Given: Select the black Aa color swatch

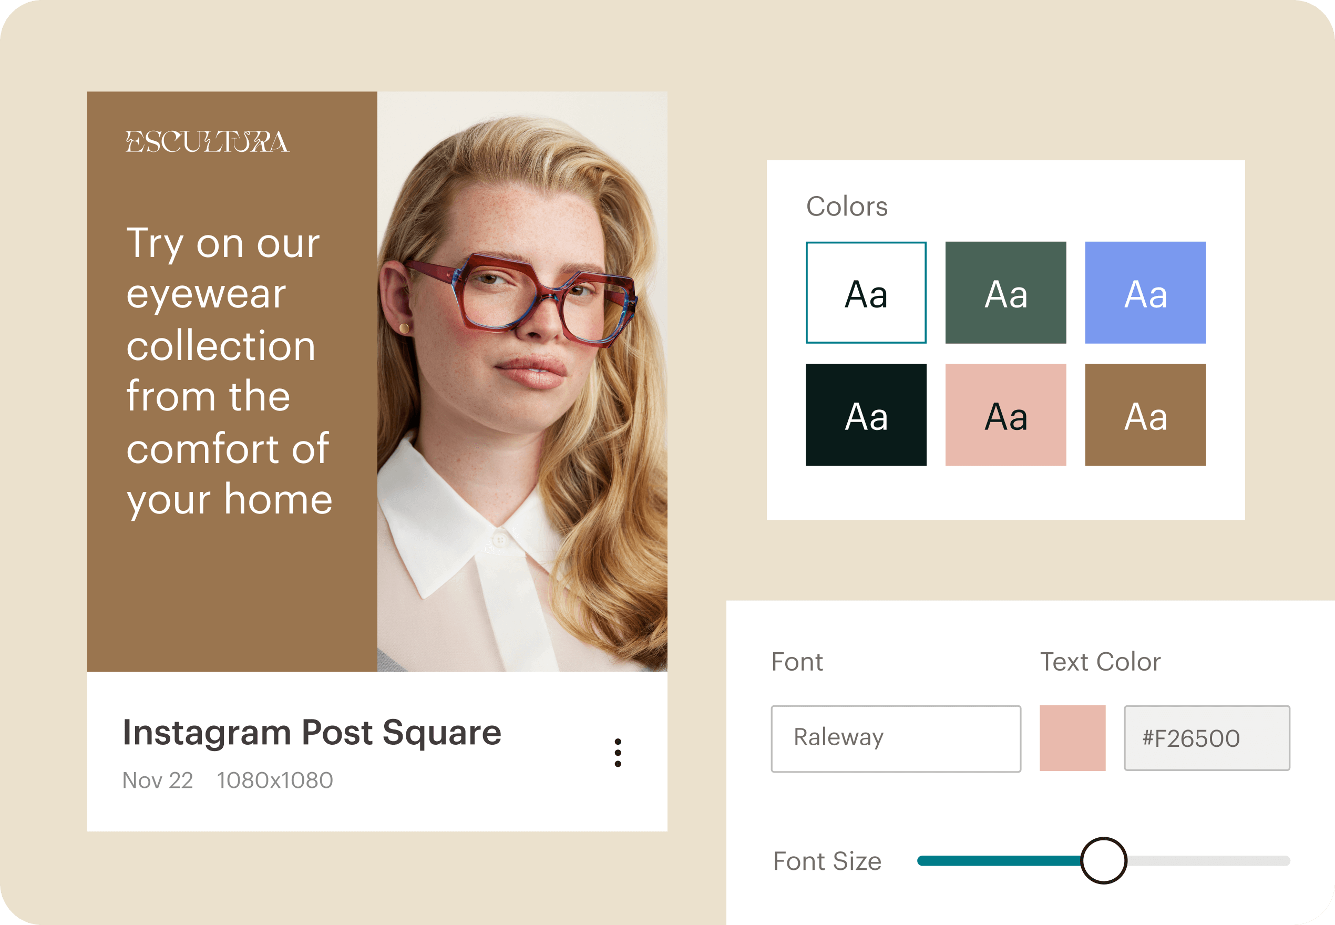Looking at the screenshot, I should (866, 415).
